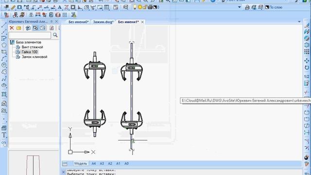Select the Spline drawing tool
311x175 pixels.
pyautogui.click(x=4, y=79)
